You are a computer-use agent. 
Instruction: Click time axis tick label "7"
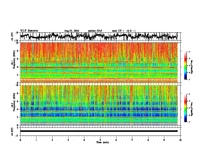(132, 140)
